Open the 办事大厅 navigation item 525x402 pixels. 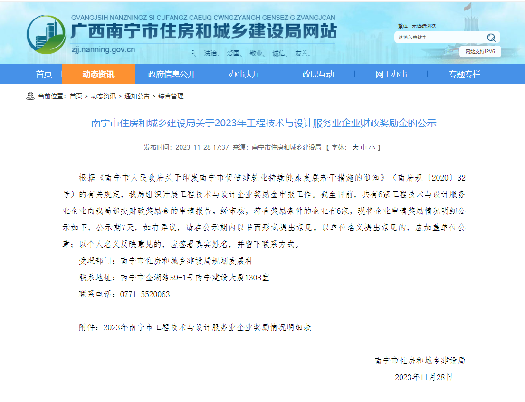[x=245, y=74]
